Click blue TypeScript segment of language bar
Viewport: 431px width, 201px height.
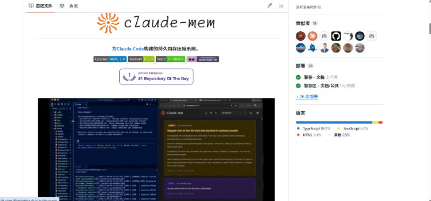[334, 123]
